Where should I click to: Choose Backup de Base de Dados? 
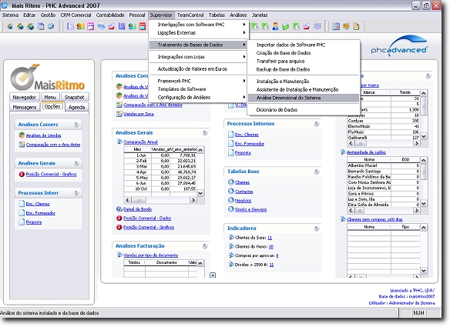(x=304, y=69)
